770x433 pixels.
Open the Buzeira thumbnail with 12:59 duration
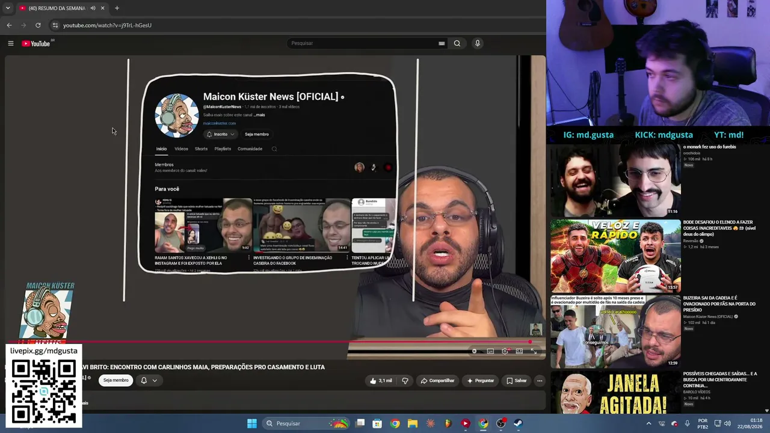615,331
